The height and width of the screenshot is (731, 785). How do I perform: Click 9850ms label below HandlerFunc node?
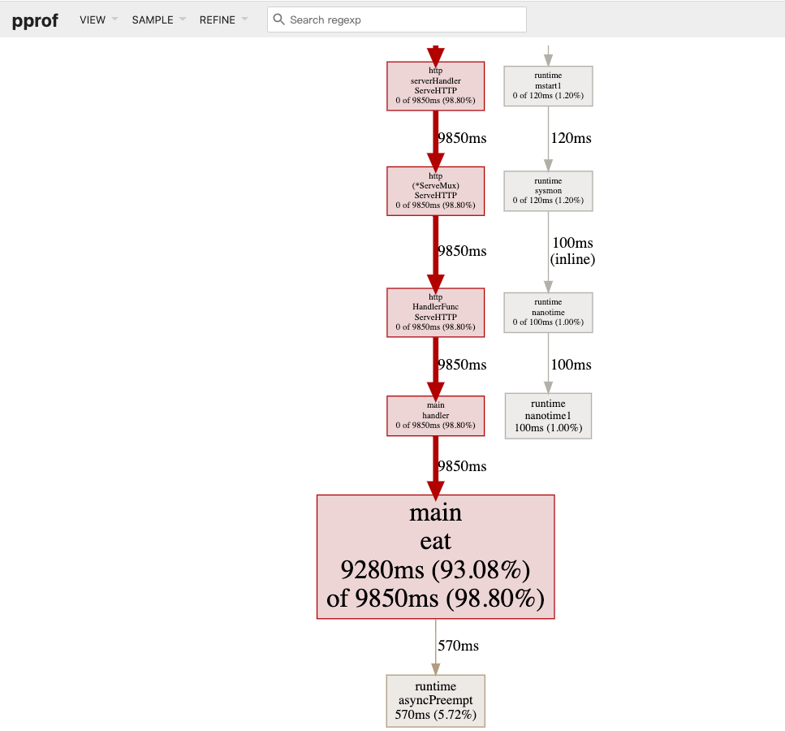(462, 365)
